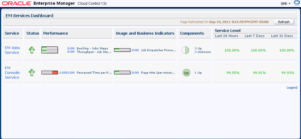Click EM Jobs Service Last 7 Days 100.00%
Image resolution: width=301 pixels, height=139 pixels.
(x=258, y=50)
